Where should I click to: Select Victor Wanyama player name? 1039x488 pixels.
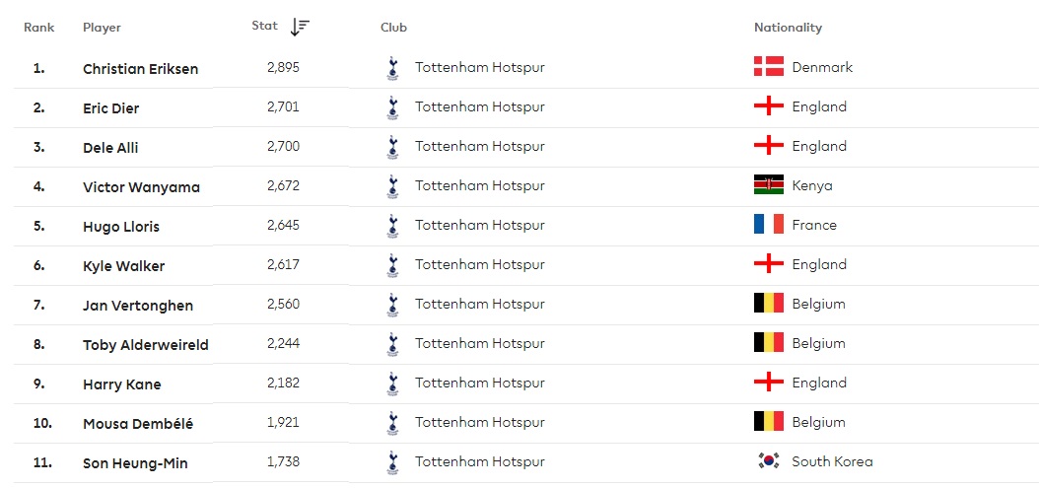pyautogui.click(x=141, y=187)
